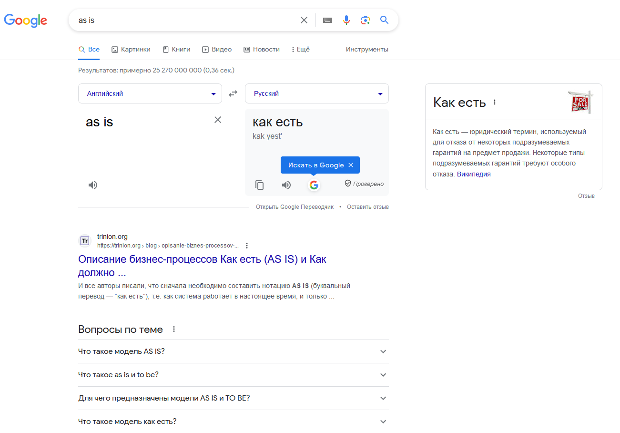620x433 pixels.
Task: Copy translation with the copy icon
Action: click(x=260, y=185)
